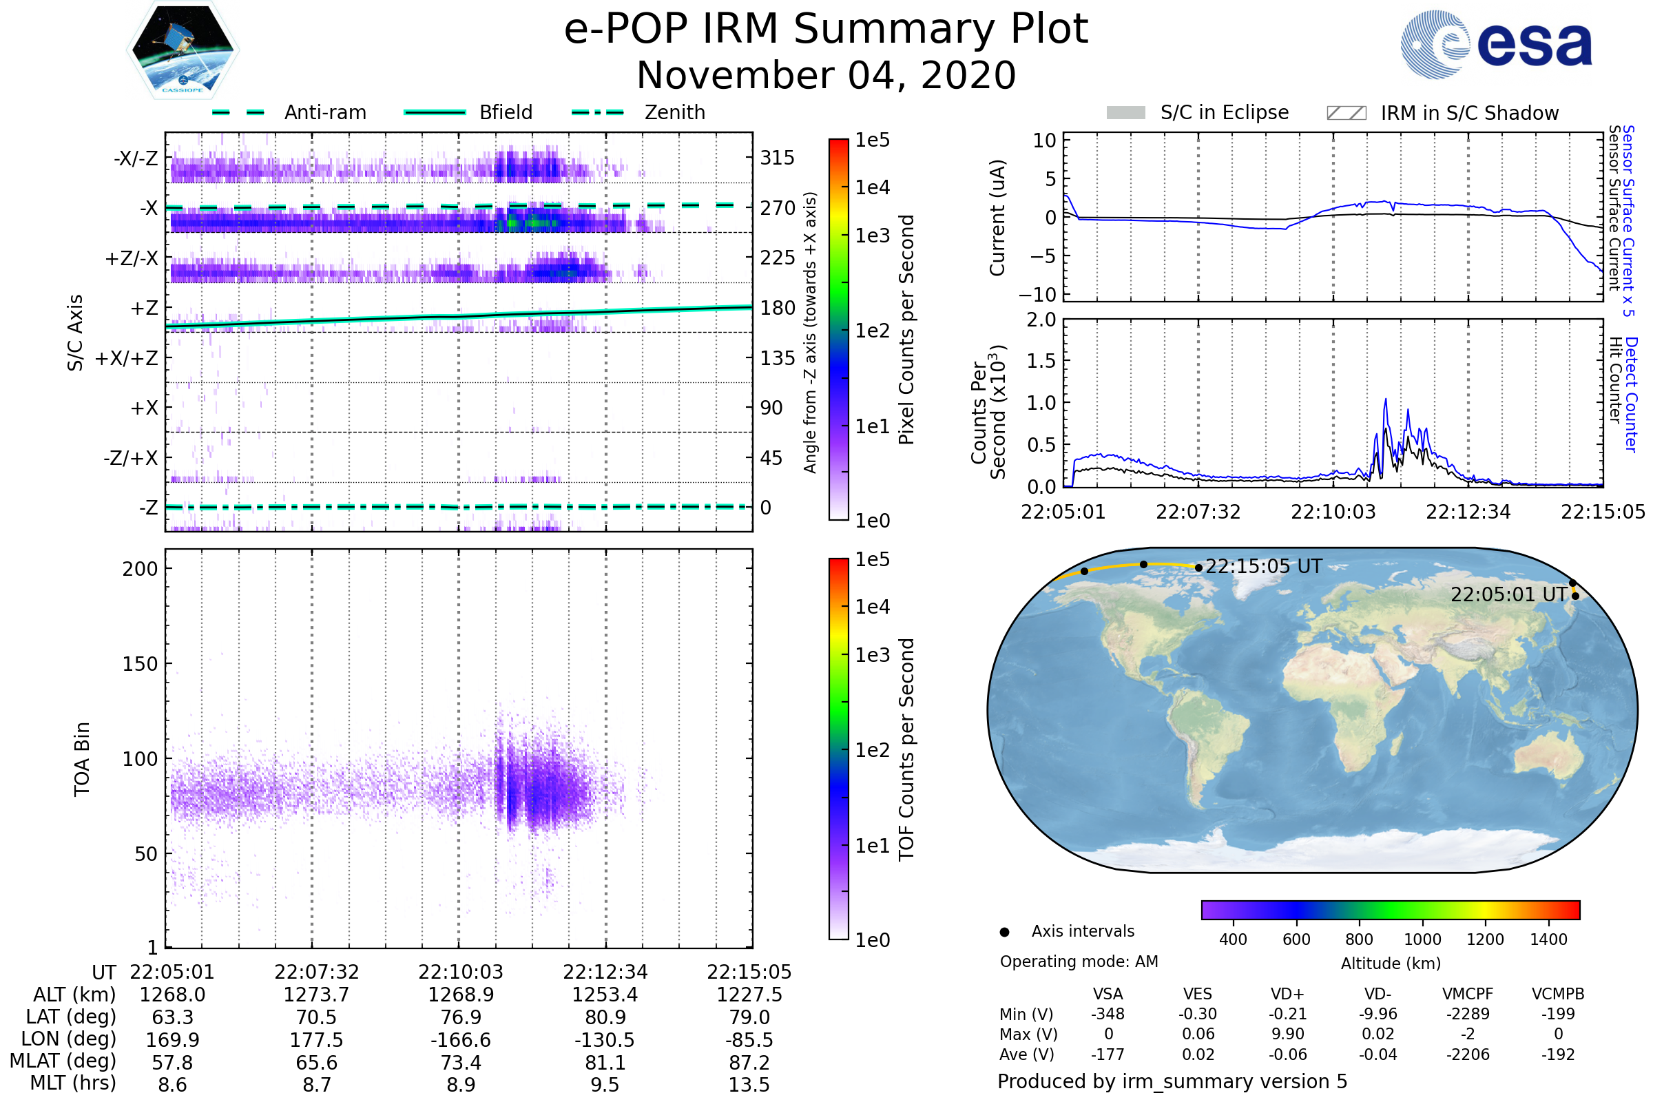Click the November 04, 2020 date text
The image size is (1653, 1102).
coord(826,76)
